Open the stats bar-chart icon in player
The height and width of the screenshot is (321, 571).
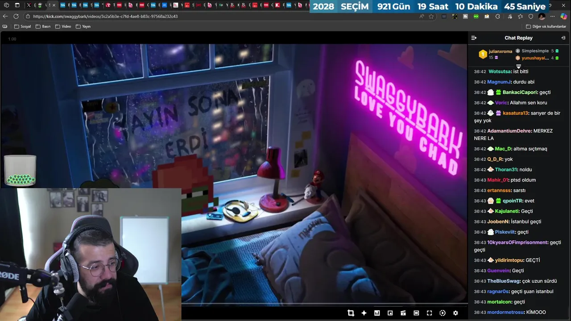click(377, 313)
